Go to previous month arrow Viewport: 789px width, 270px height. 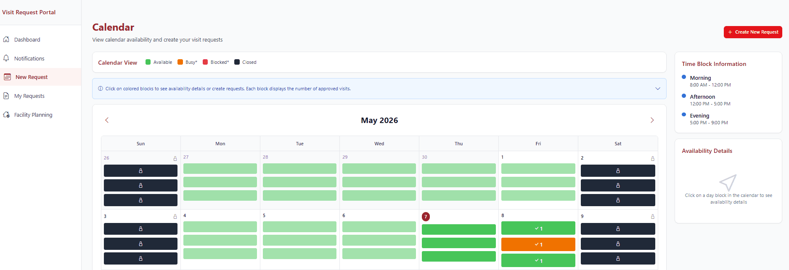tap(107, 120)
